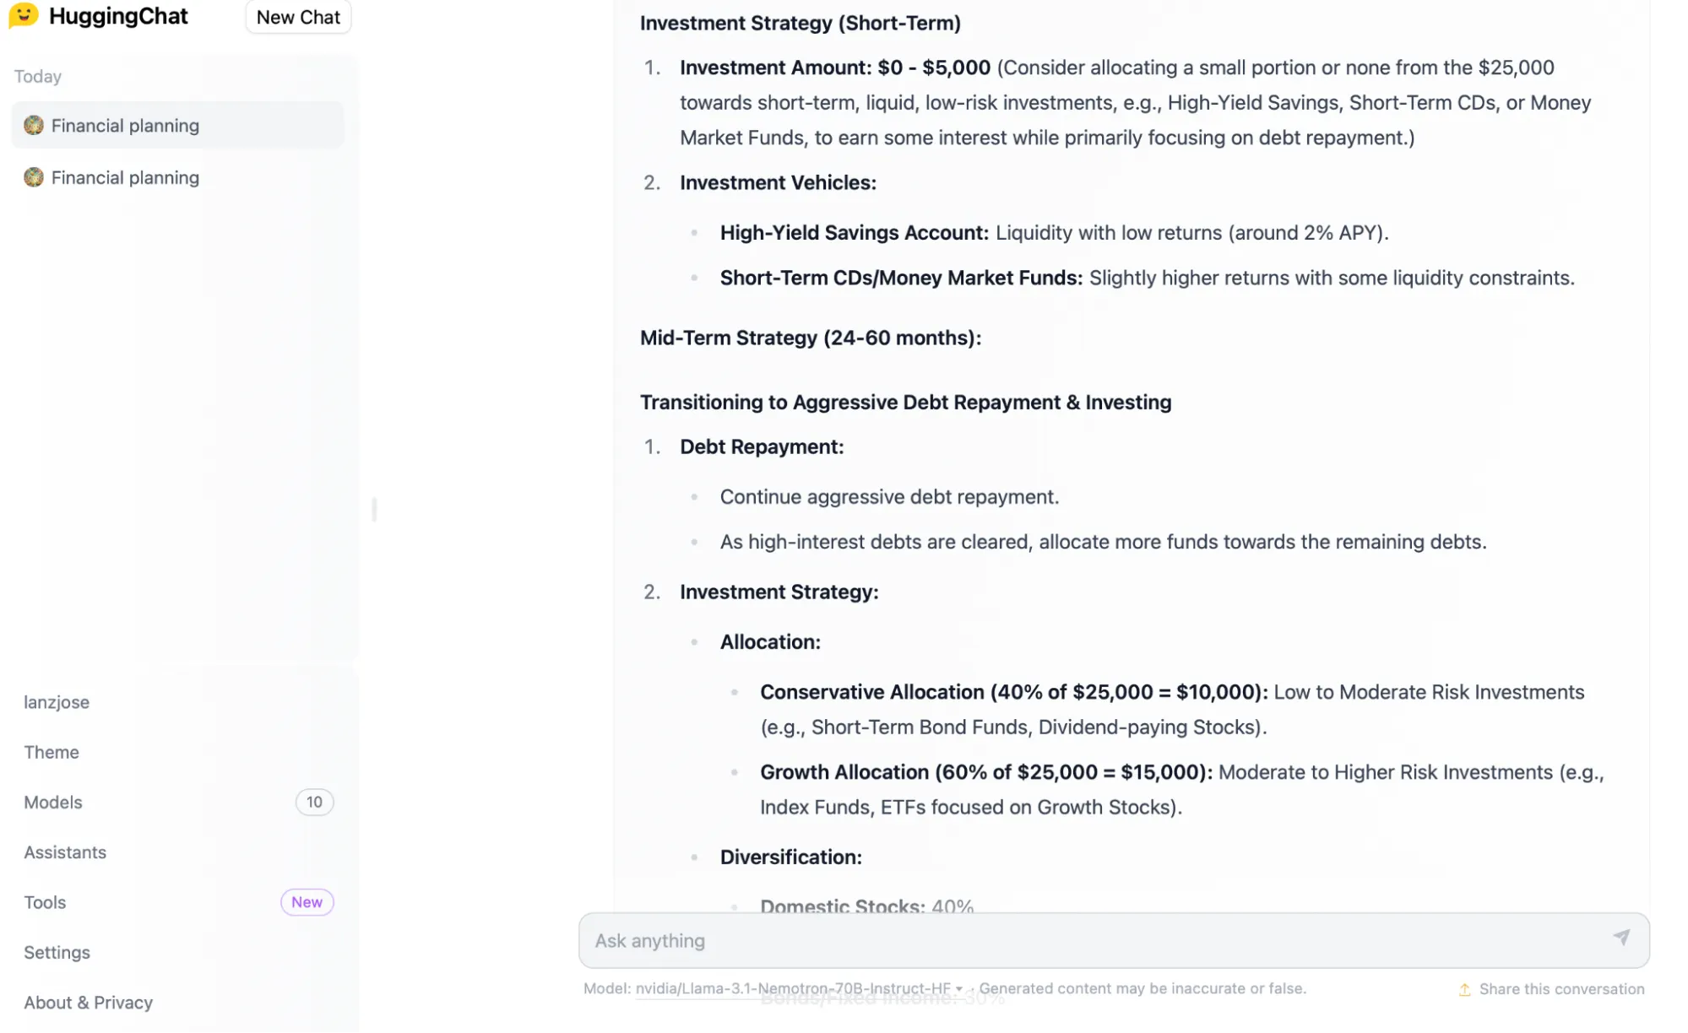
Task: Click the HuggingChat smiley logo icon
Action: pos(24,15)
